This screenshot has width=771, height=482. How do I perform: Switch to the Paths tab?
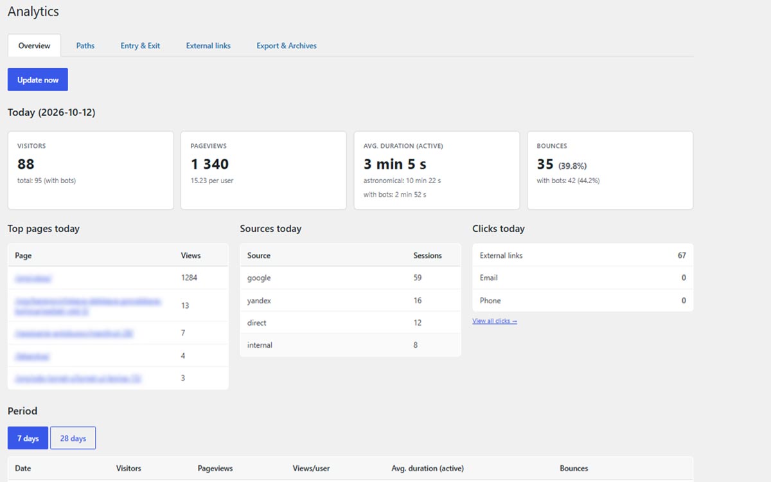[85, 46]
